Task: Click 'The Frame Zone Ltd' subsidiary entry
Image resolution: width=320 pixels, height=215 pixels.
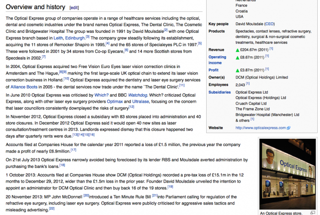Action: pos(253,109)
